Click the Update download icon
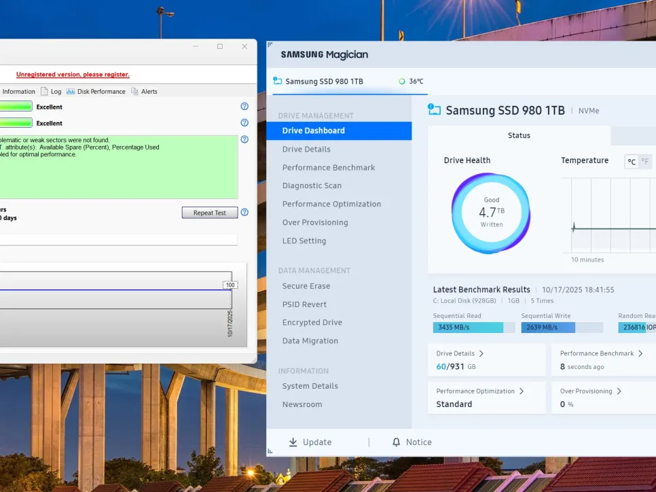 coord(293,442)
